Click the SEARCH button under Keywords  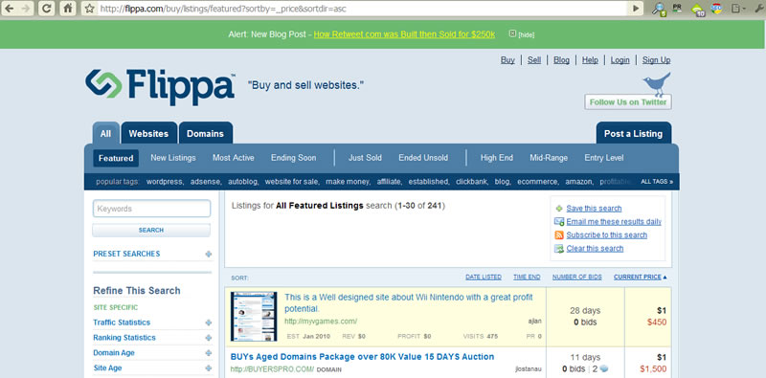(x=151, y=230)
